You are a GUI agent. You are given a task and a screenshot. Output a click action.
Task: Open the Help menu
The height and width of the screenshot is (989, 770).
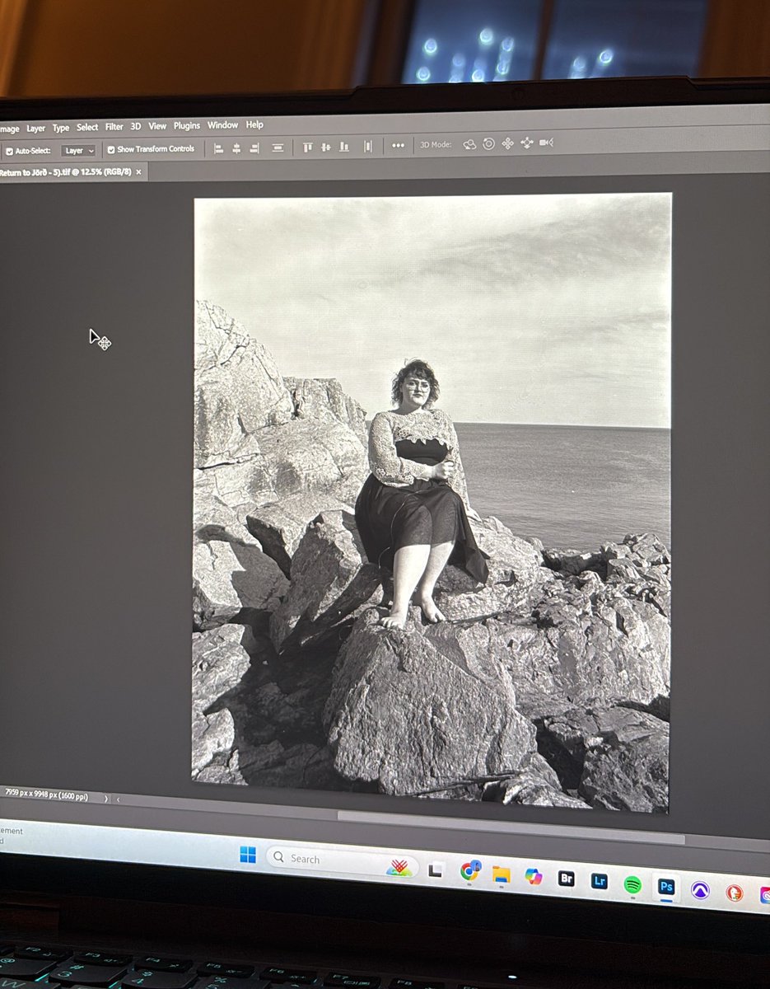[x=254, y=124]
